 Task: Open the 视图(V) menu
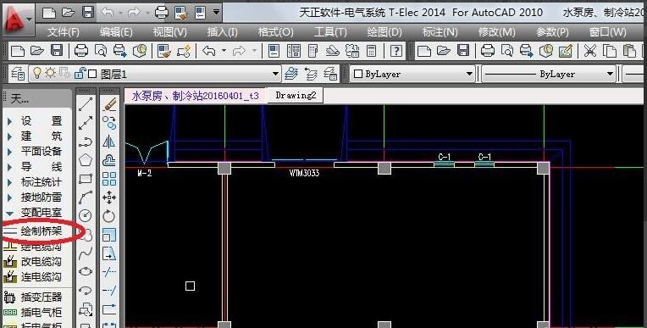(169, 32)
